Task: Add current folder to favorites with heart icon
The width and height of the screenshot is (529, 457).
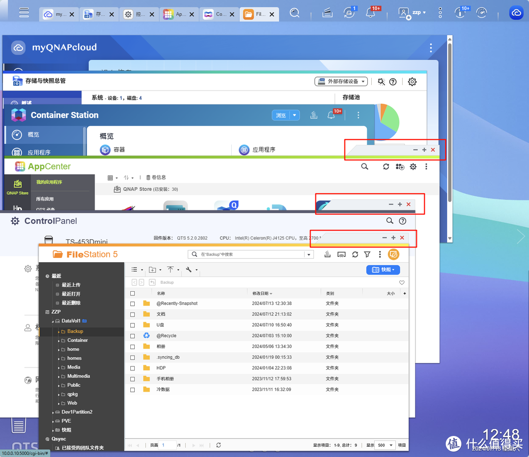Action: (402, 283)
